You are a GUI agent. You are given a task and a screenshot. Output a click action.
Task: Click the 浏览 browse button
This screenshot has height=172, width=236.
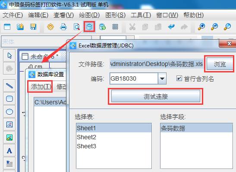[220, 64]
